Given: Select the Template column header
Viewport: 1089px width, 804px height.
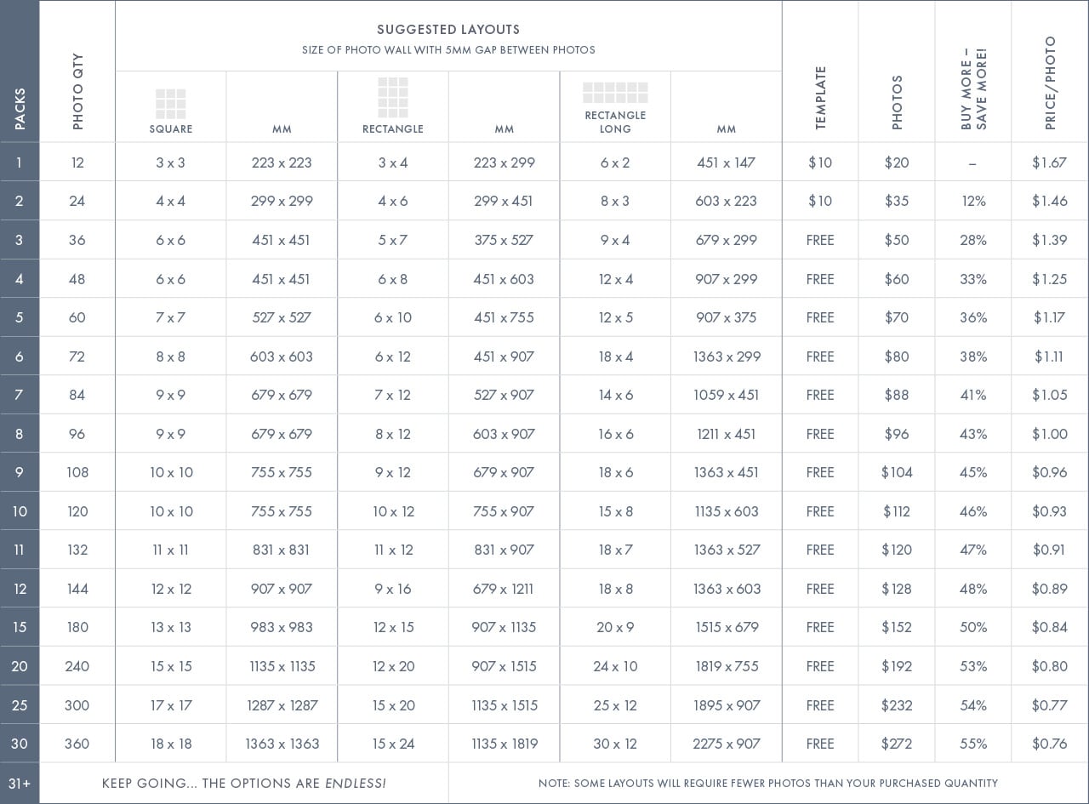Looking at the screenshot, I should click(820, 98).
